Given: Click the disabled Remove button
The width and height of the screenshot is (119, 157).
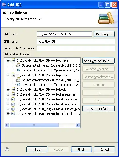Looking at the screenshot, I should [98, 85].
